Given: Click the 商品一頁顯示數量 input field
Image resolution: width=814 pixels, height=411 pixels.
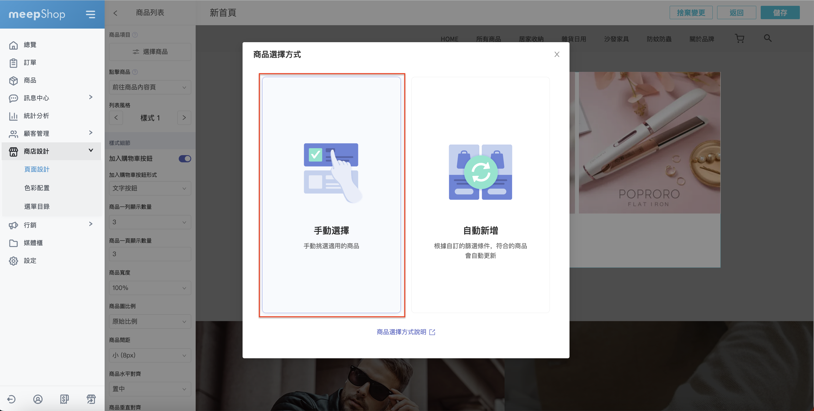Looking at the screenshot, I should point(150,254).
